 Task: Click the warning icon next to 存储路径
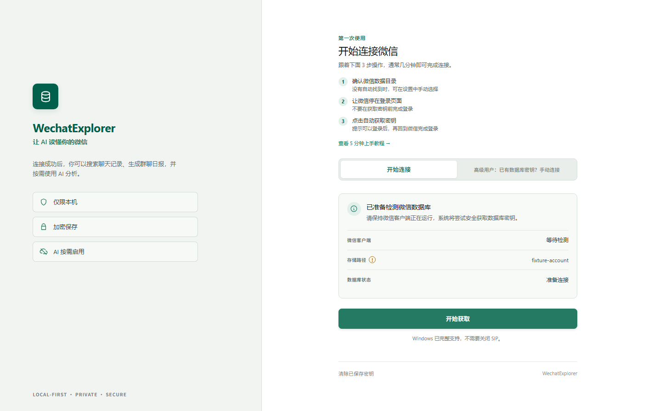(x=372, y=260)
